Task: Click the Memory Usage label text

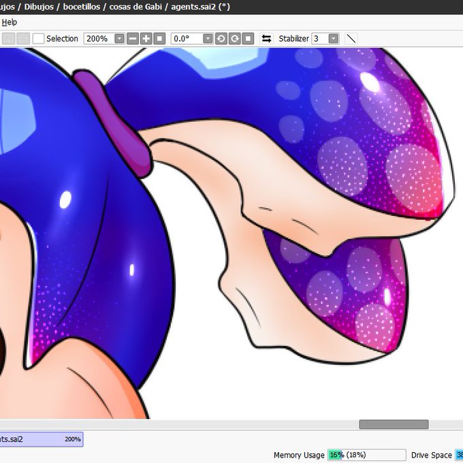Action: pos(299,456)
